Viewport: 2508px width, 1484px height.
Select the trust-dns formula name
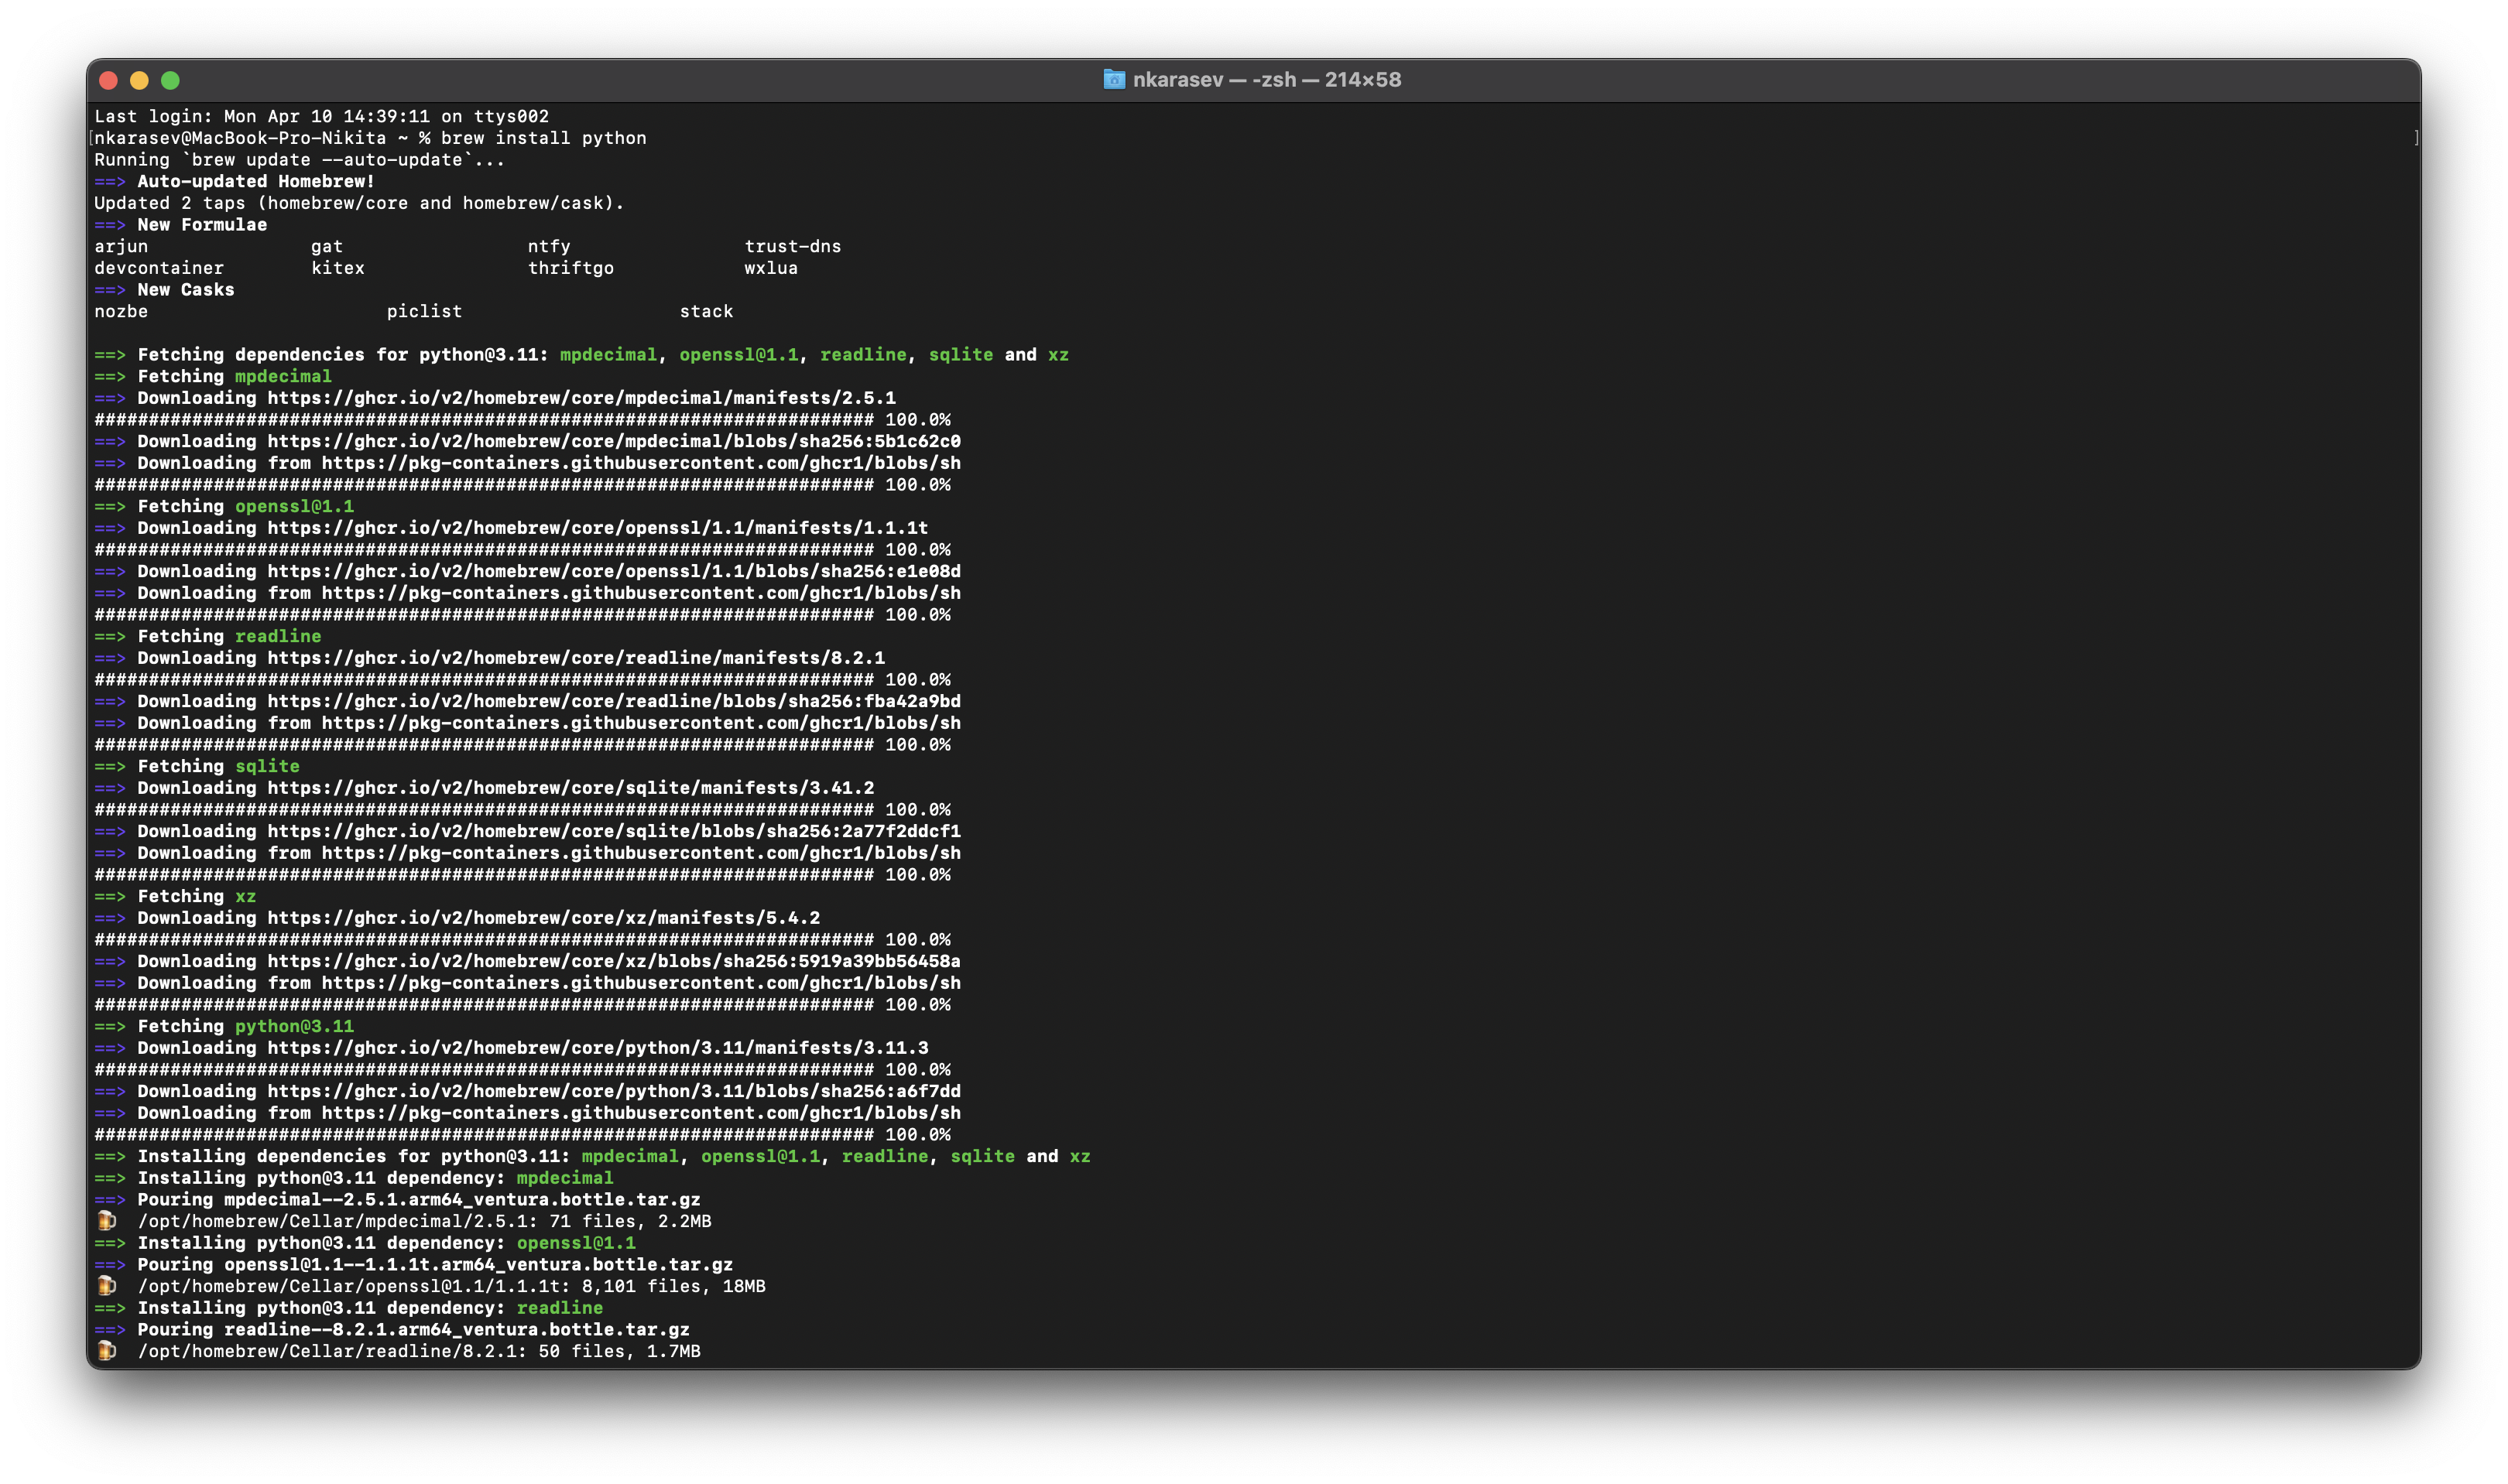pos(793,247)
